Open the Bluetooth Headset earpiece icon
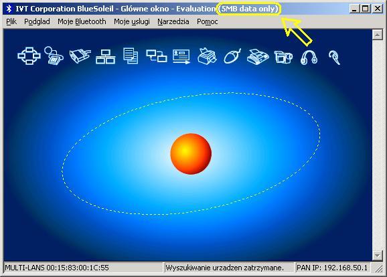This screenshot has width=387, height=277. click(335, 58)
